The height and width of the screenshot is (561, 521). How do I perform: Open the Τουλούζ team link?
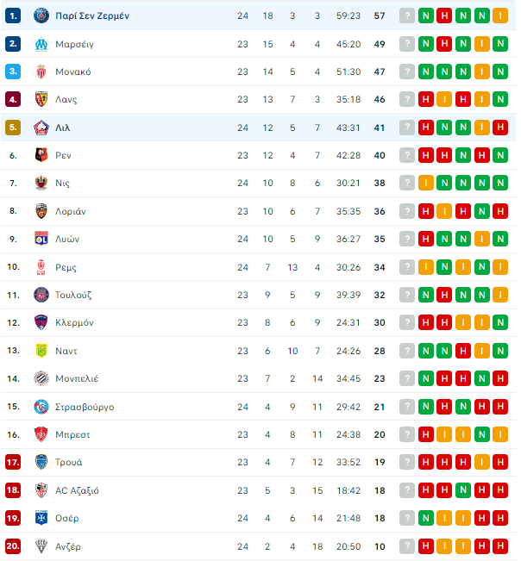point(73,296)
